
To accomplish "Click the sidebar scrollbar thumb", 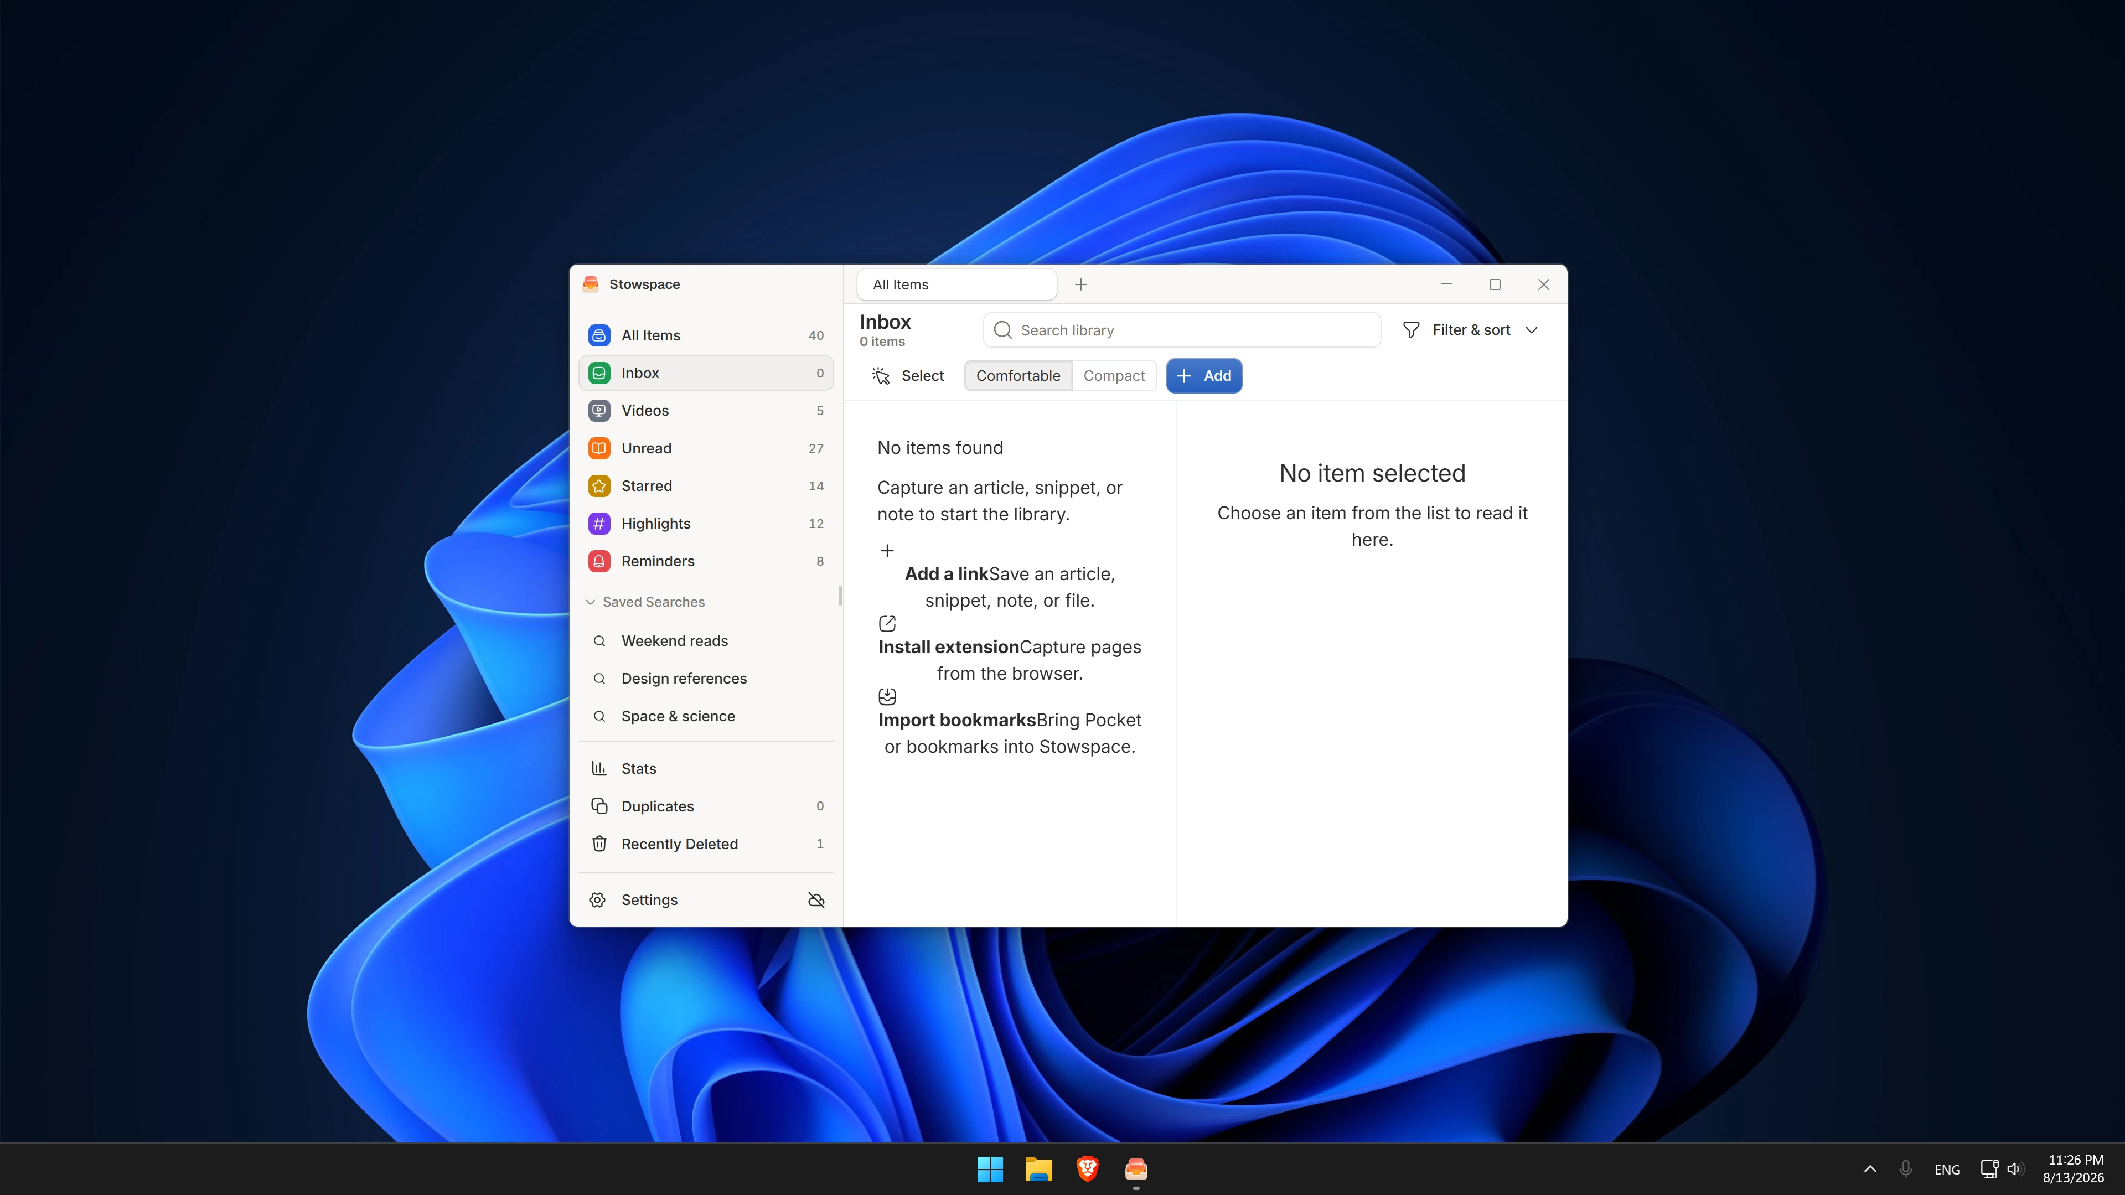I will (x=840, y=596).
